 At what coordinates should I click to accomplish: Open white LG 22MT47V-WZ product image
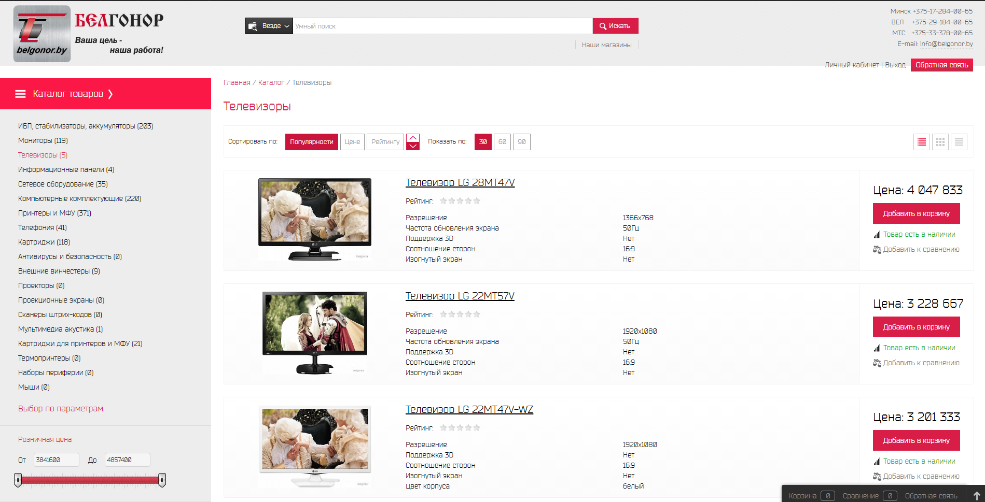[315, 446]
